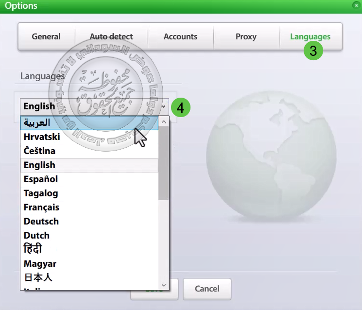Click the Cancel button
The image size is (362, 310).
(x=207, y=289)
